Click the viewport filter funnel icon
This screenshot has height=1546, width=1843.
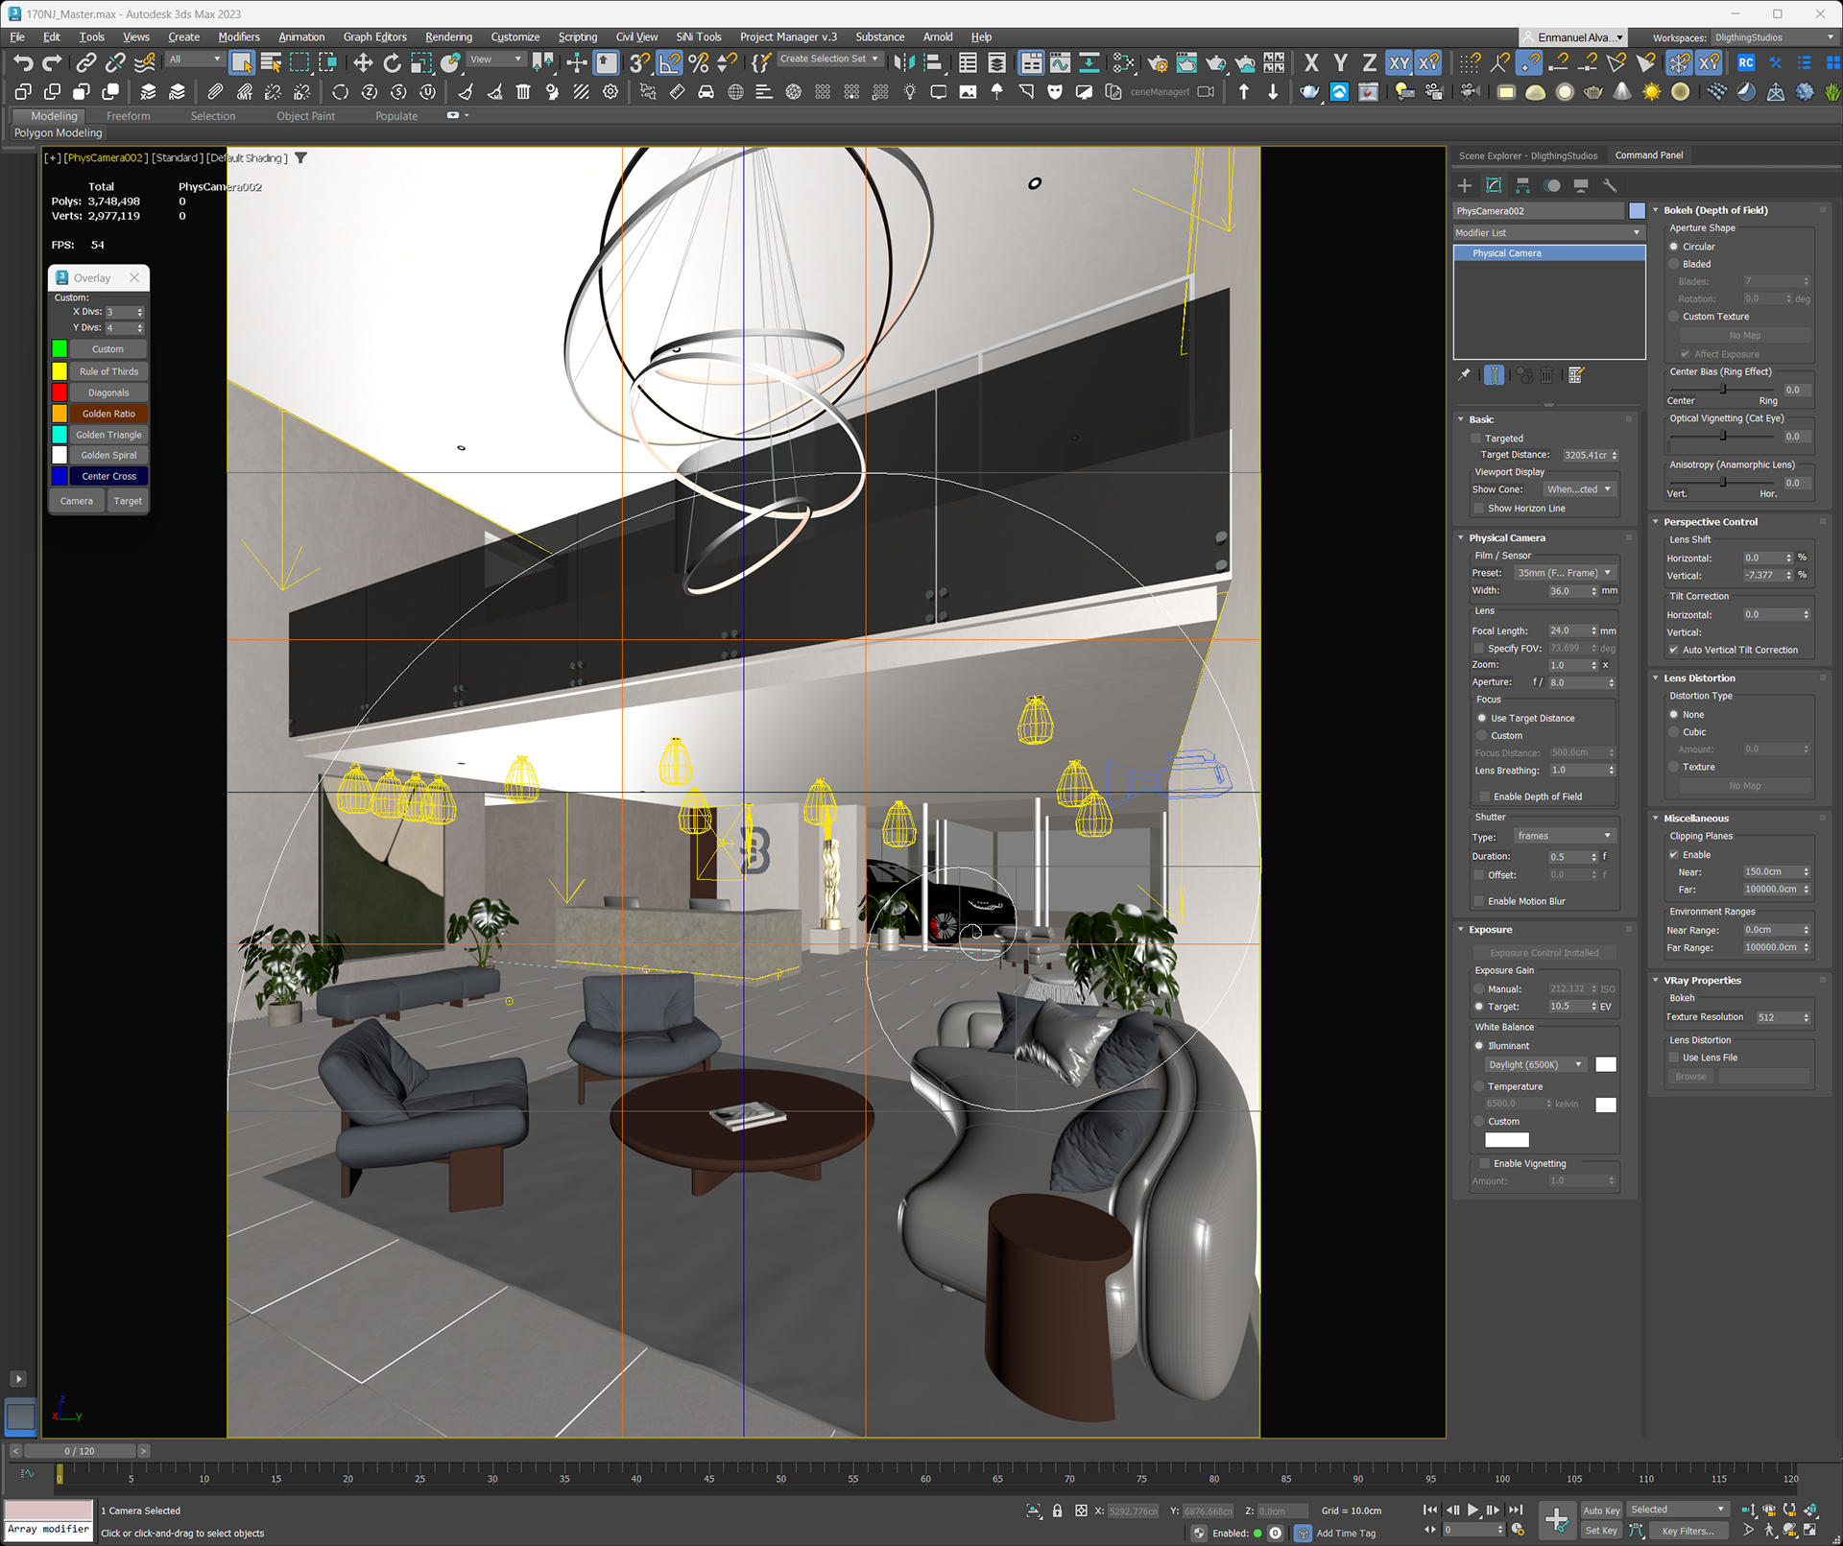point(300,158)
